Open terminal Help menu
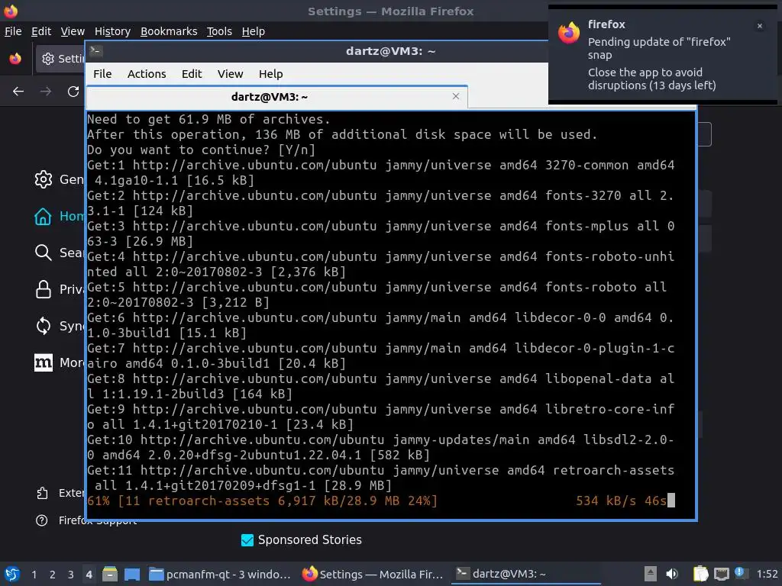The width and height of the screenshot is (782, 586). [x=271, y=74]
